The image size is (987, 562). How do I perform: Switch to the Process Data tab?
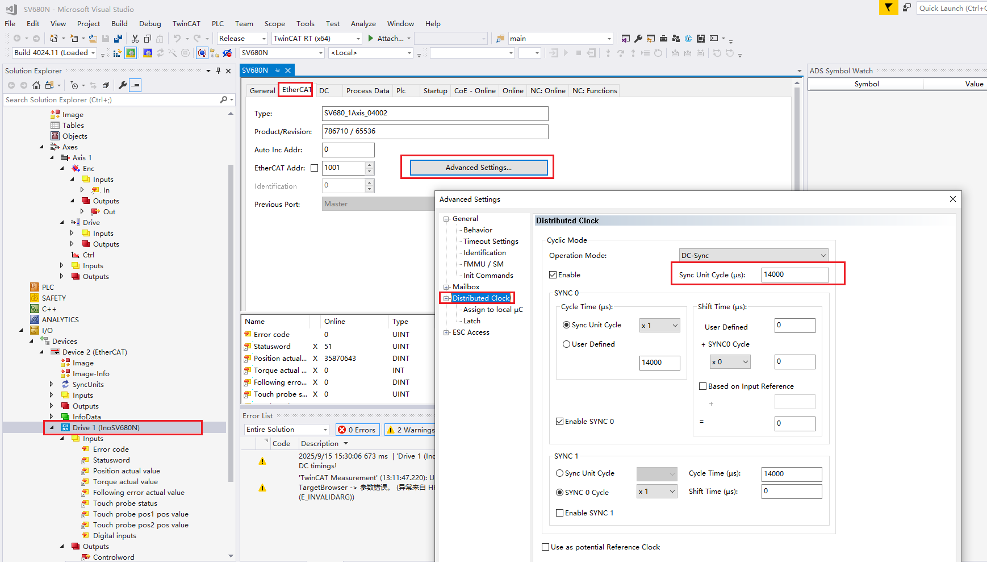368,91
